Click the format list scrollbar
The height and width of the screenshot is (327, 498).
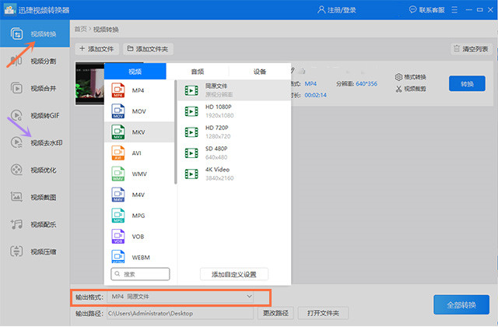[176, 132]
